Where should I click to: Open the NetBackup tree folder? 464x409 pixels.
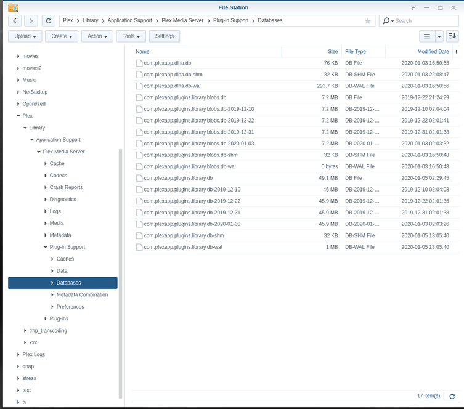coord(35,92)
